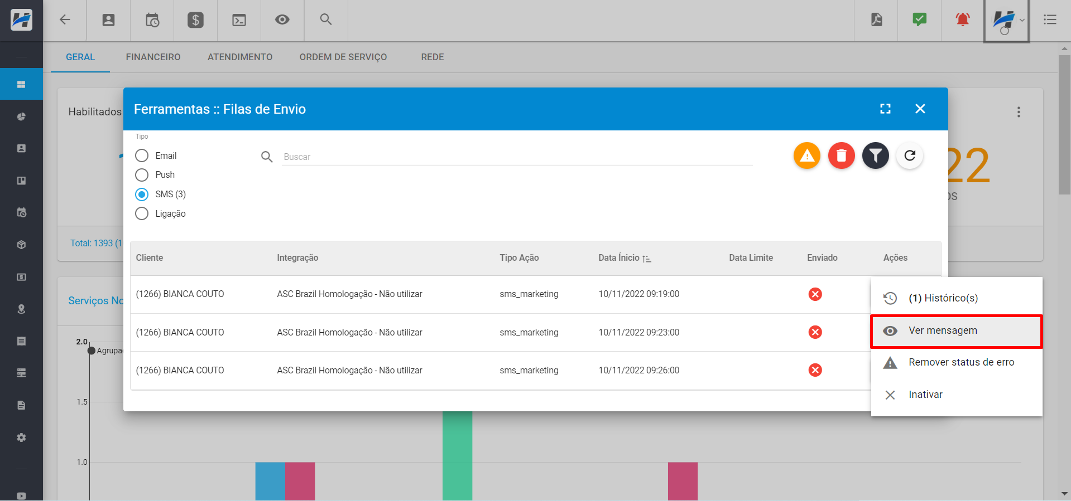
Task: Click red error icon for 09:19:00 row
Action: (815, 294)
